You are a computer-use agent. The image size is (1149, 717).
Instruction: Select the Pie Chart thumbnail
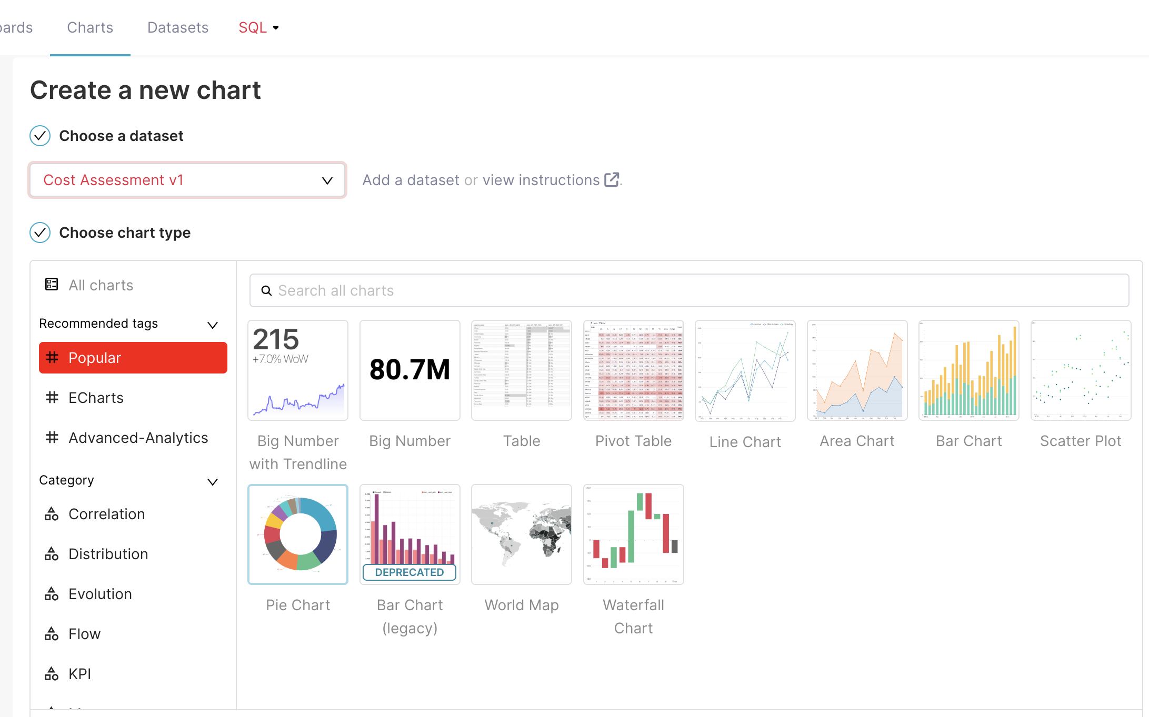pyautogui.click(x=298, y=534)
